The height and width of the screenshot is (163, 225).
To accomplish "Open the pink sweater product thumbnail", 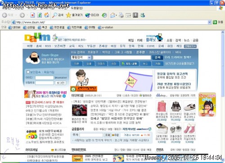I will click(162, 106).
